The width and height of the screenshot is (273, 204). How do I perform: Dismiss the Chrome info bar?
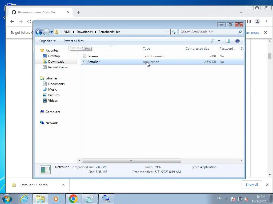pyautogui.click(x=266, y=32)
